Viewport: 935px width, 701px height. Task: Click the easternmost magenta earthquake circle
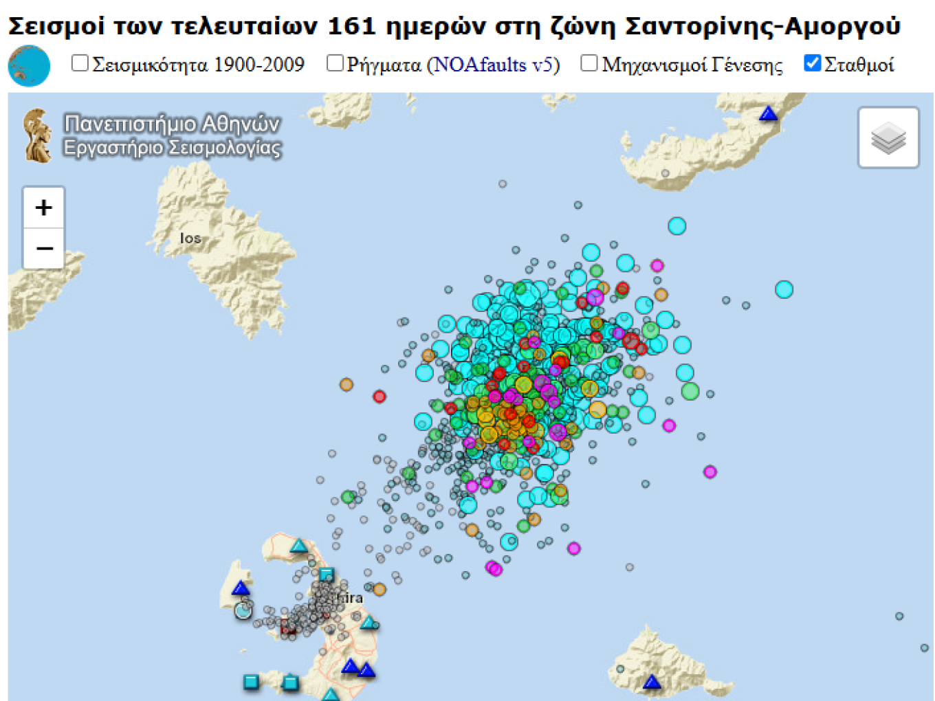tap(710, 471)
